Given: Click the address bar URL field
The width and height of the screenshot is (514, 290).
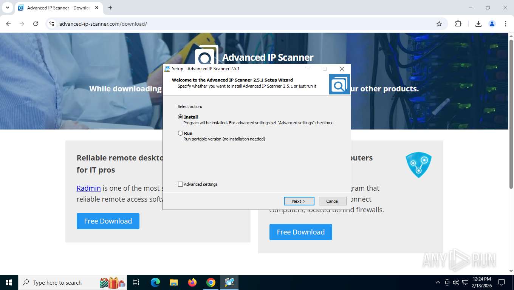Looking at the screenshot, I should (246, 24).
